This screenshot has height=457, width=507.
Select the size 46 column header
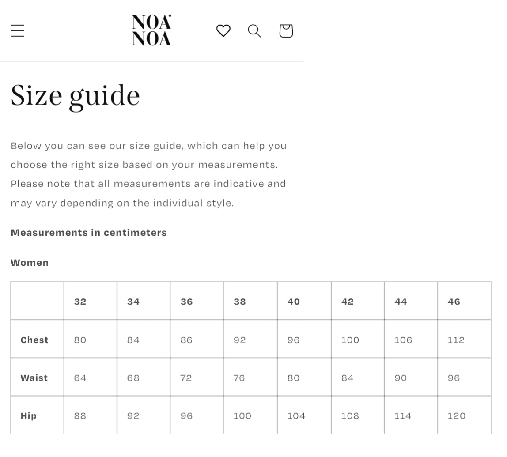coord(454,302)
